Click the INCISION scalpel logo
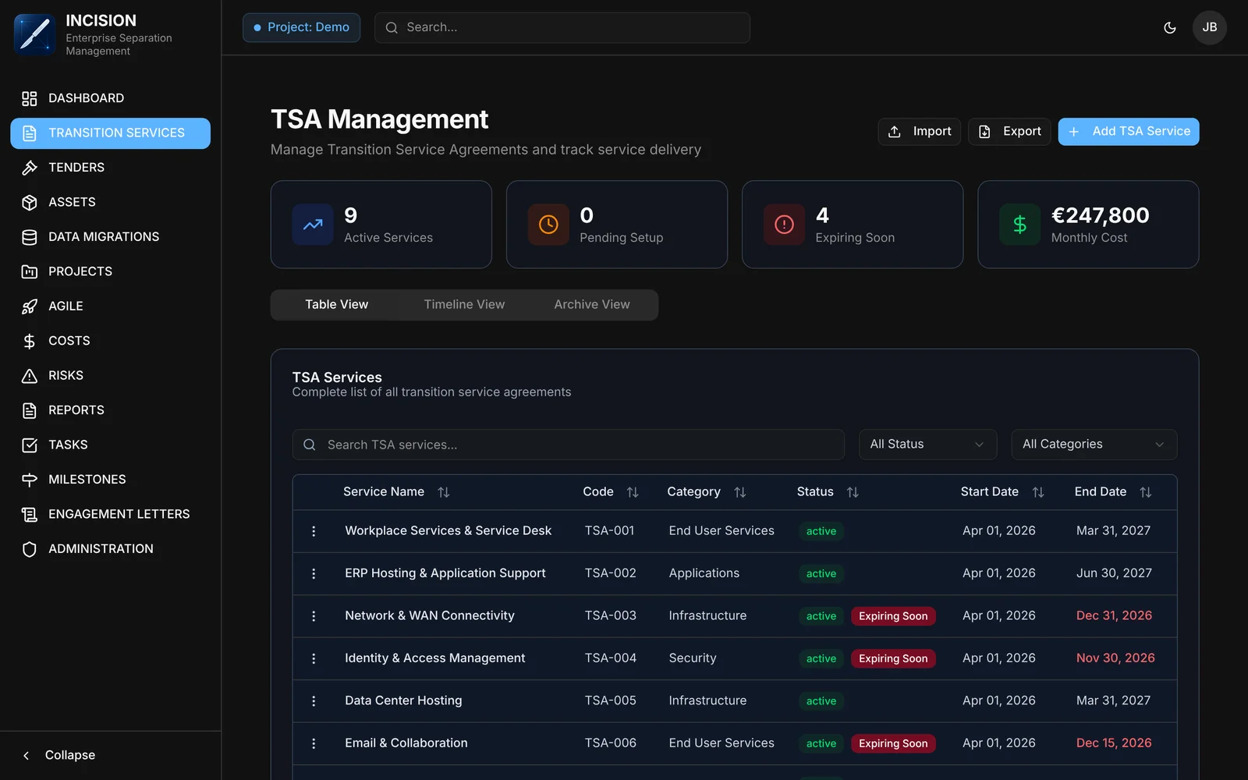The width and height of the screenshot is (1248, 780). pyautogui.click(x=34, y=34)
